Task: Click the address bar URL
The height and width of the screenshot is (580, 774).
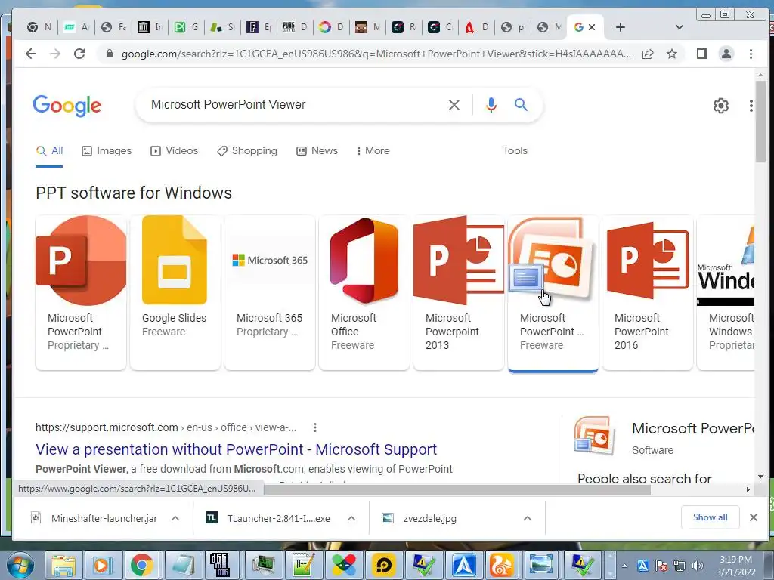Action: point(376,54)
